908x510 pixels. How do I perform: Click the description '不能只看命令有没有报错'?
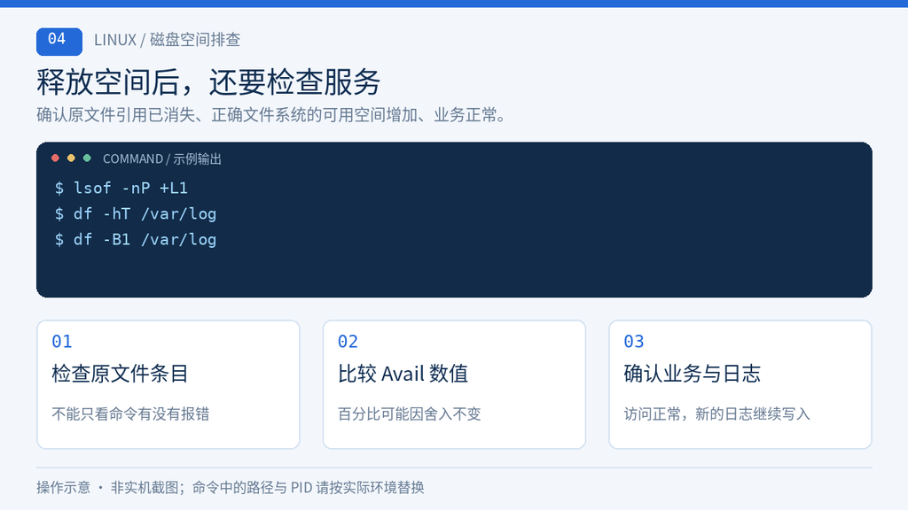tap(130, 414)
